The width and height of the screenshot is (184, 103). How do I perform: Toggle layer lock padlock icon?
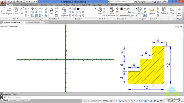point(75,9)
